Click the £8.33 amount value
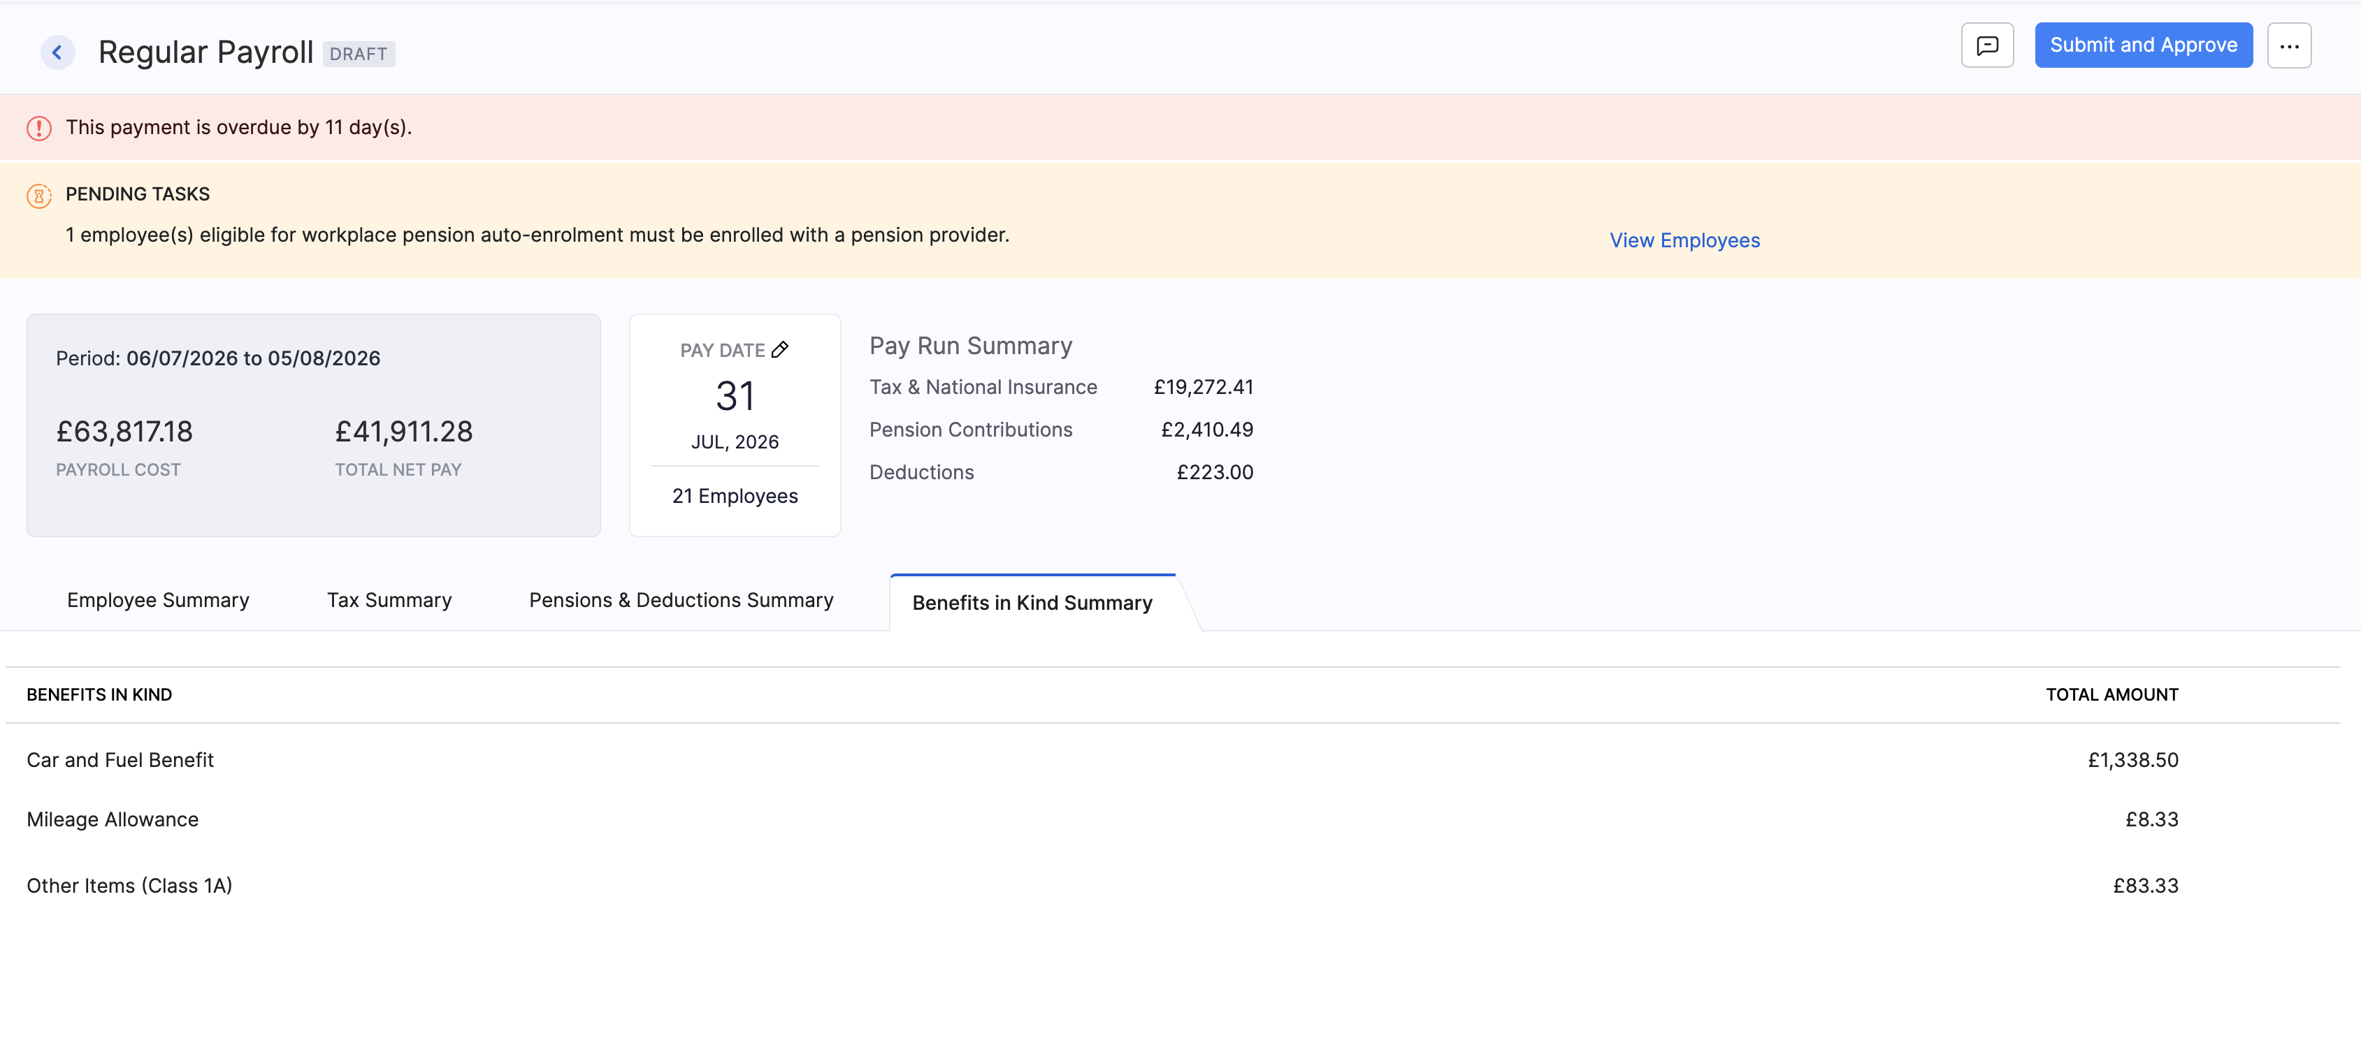This screenshot has height=1045, width=2361. tap(2152, 819)
